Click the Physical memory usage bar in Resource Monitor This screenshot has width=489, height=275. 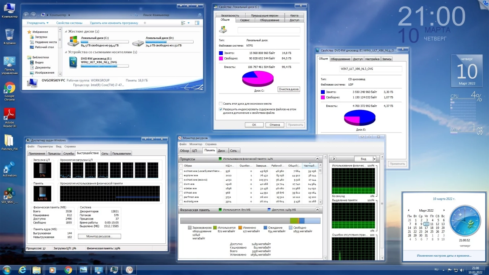point(250,221)
